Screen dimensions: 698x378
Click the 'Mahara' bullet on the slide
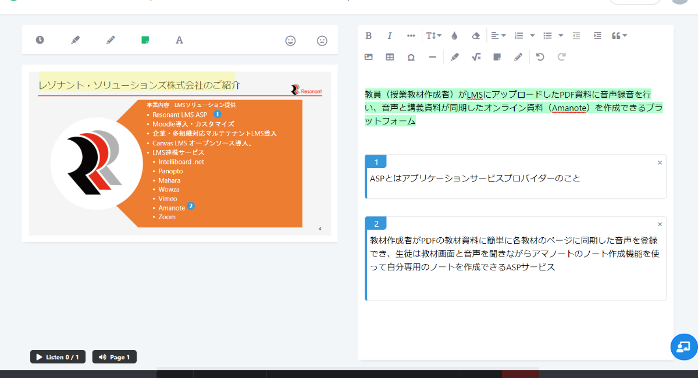[169, 180]
